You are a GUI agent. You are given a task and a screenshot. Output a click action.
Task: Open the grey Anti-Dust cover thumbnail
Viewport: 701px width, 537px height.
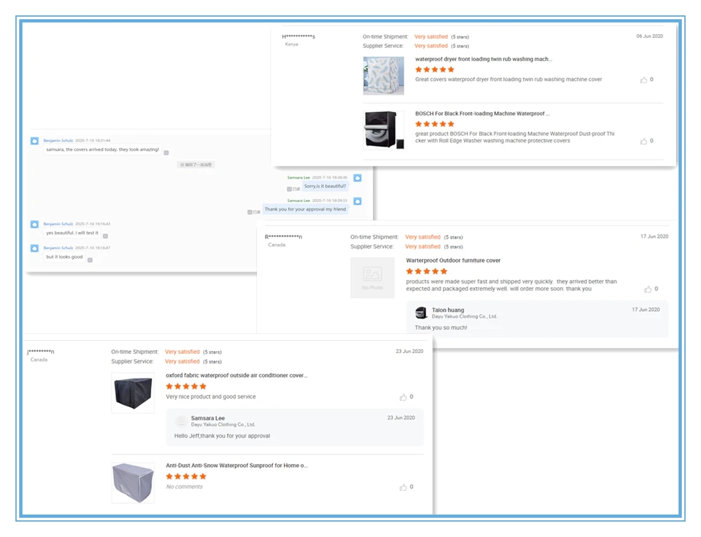tap(133, 483)
